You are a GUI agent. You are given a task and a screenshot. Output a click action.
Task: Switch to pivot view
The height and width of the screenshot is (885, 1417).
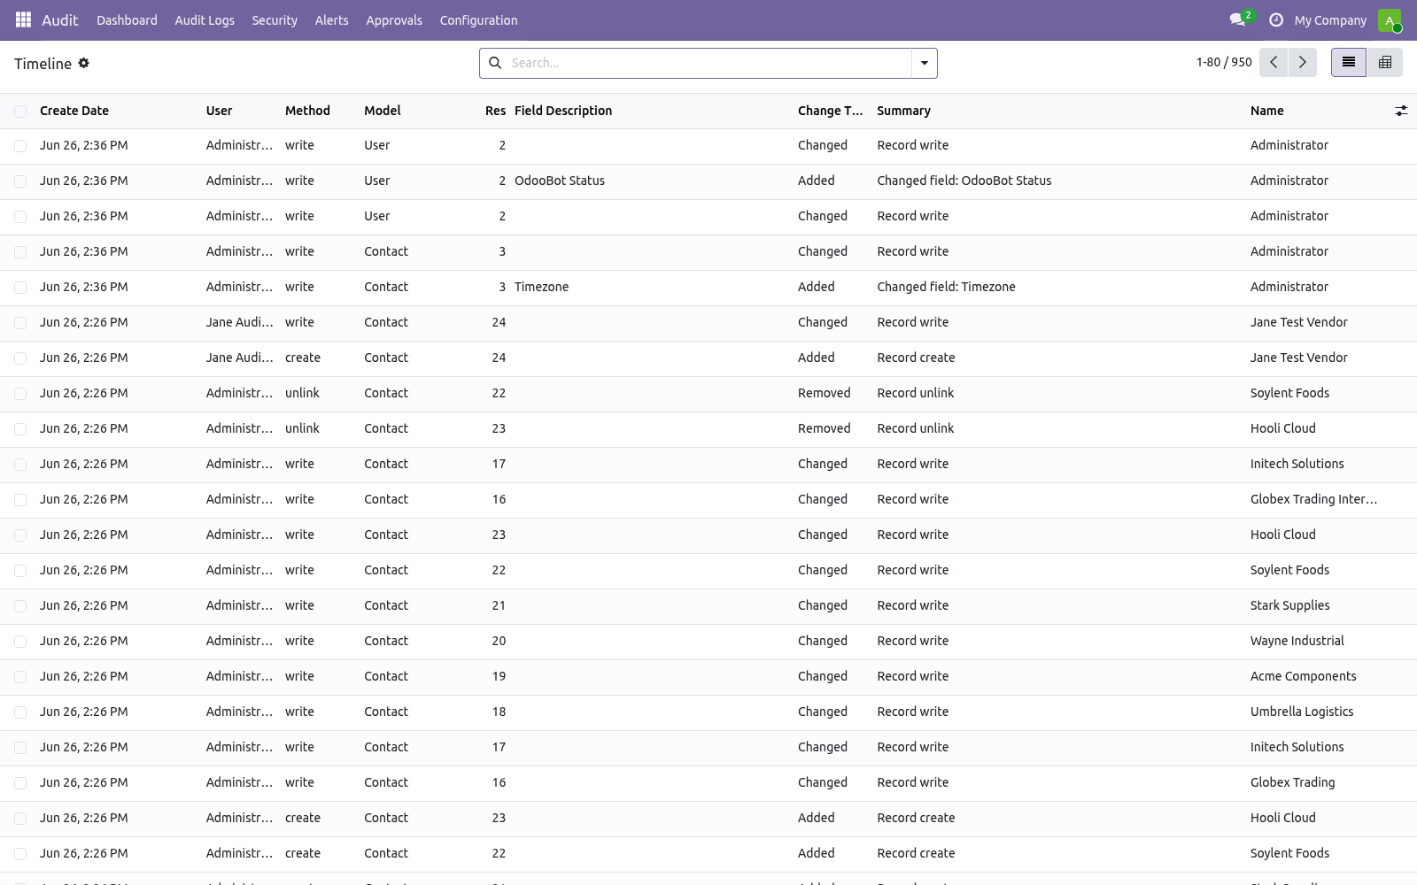point(1385,62)
